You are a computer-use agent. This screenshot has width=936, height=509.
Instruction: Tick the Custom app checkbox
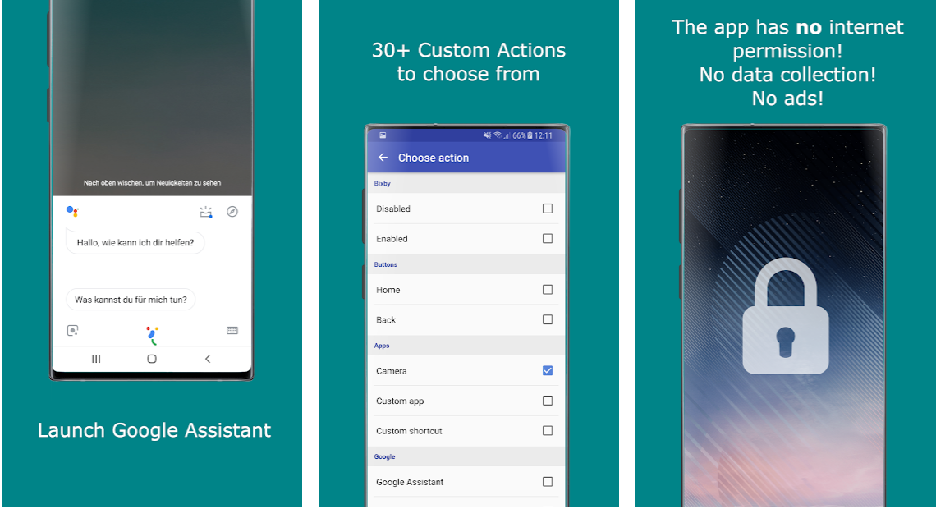[548, 401]
